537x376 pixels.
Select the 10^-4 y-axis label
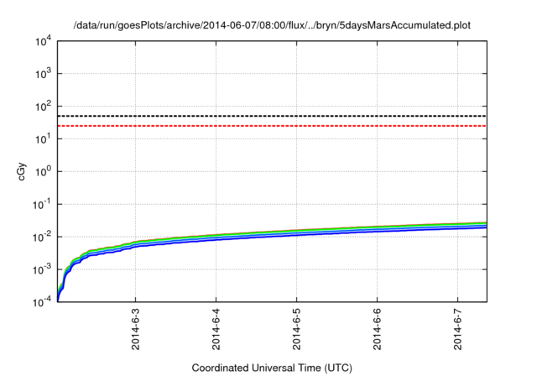(42, 302)
